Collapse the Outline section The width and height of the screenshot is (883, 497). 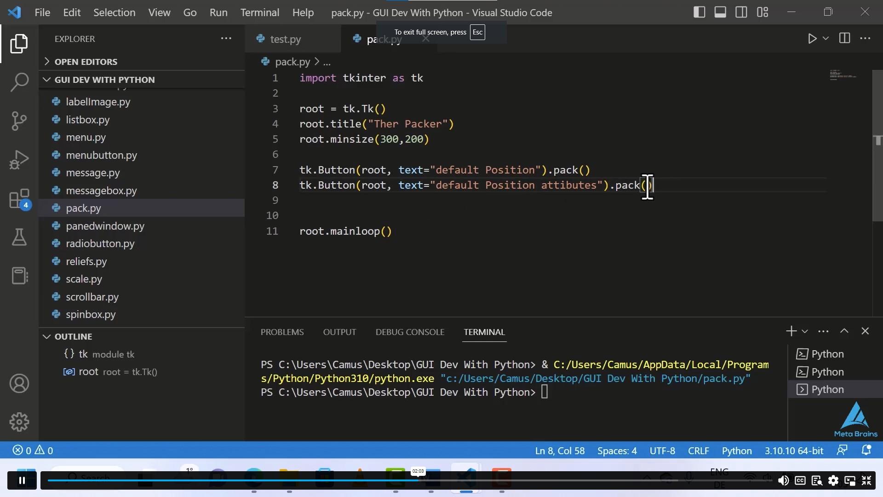tap(73, 336)
